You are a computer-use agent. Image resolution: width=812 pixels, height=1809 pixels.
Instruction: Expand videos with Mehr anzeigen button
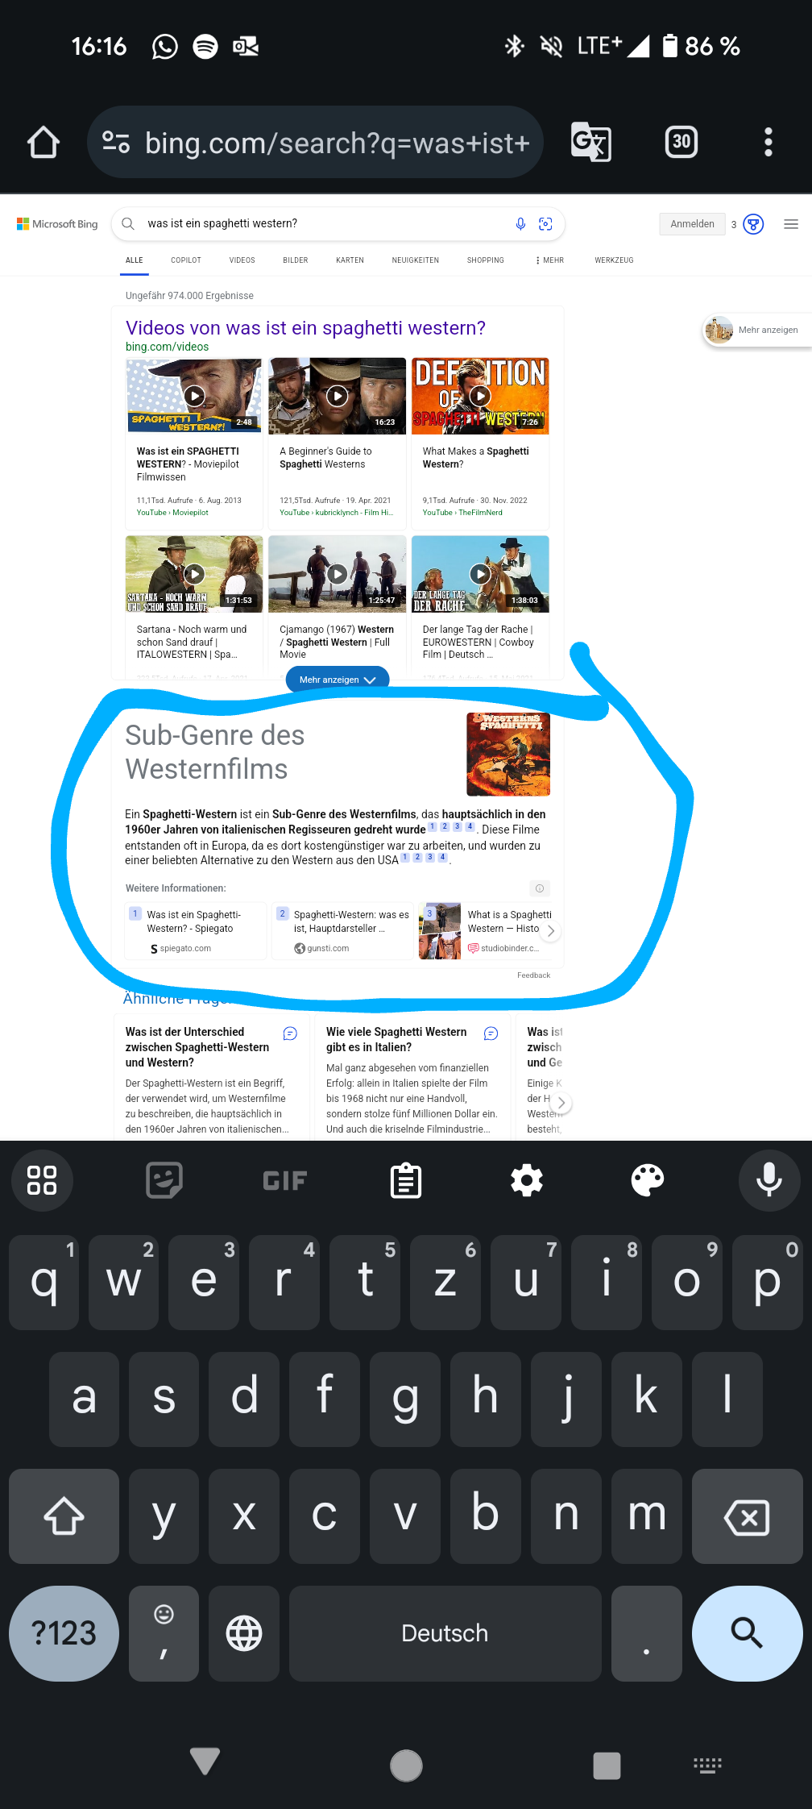338,680
